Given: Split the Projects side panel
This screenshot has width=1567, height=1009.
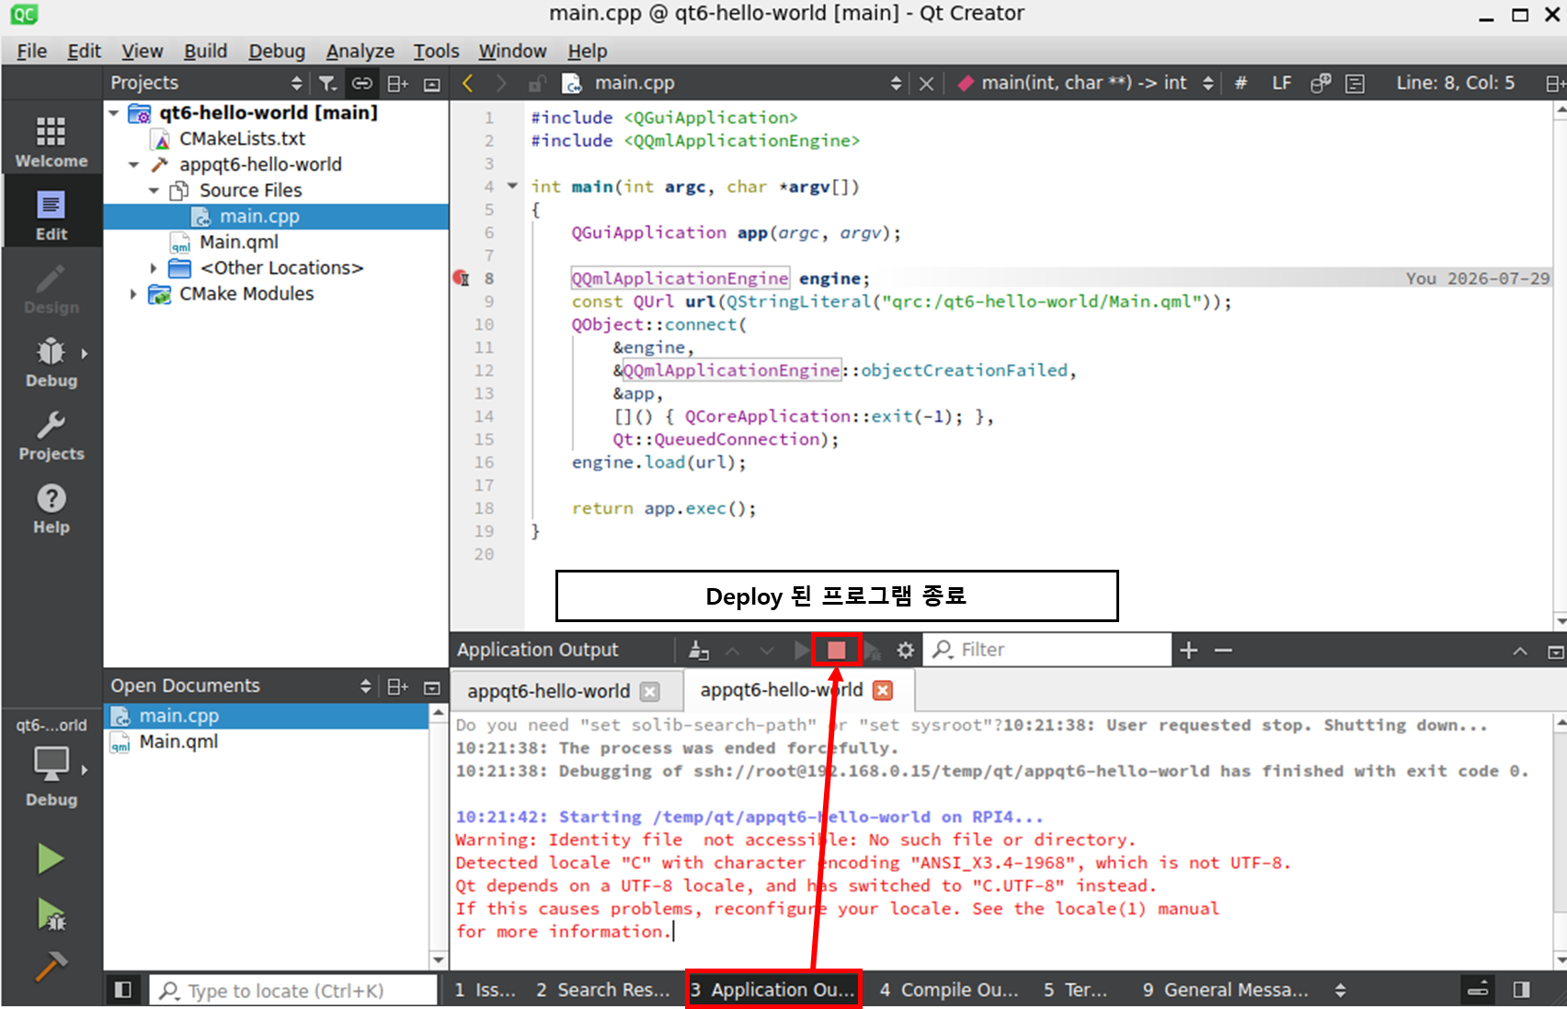Looking at the screenshot, I should (397, 84).
